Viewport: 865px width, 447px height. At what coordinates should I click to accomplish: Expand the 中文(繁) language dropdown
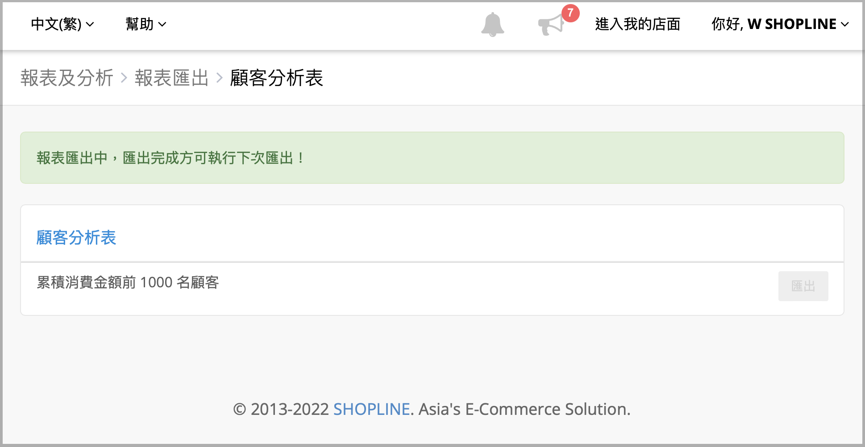tap(62, 24)
